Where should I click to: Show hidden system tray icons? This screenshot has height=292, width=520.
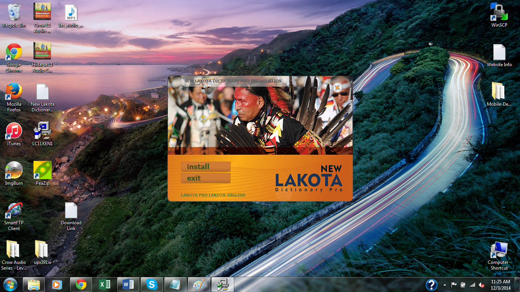click(445, 285)
